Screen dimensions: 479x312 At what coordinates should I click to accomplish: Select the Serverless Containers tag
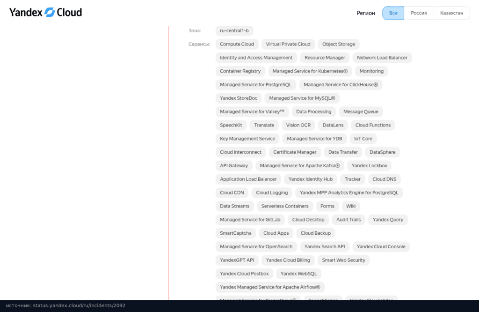tap(285, 206)
